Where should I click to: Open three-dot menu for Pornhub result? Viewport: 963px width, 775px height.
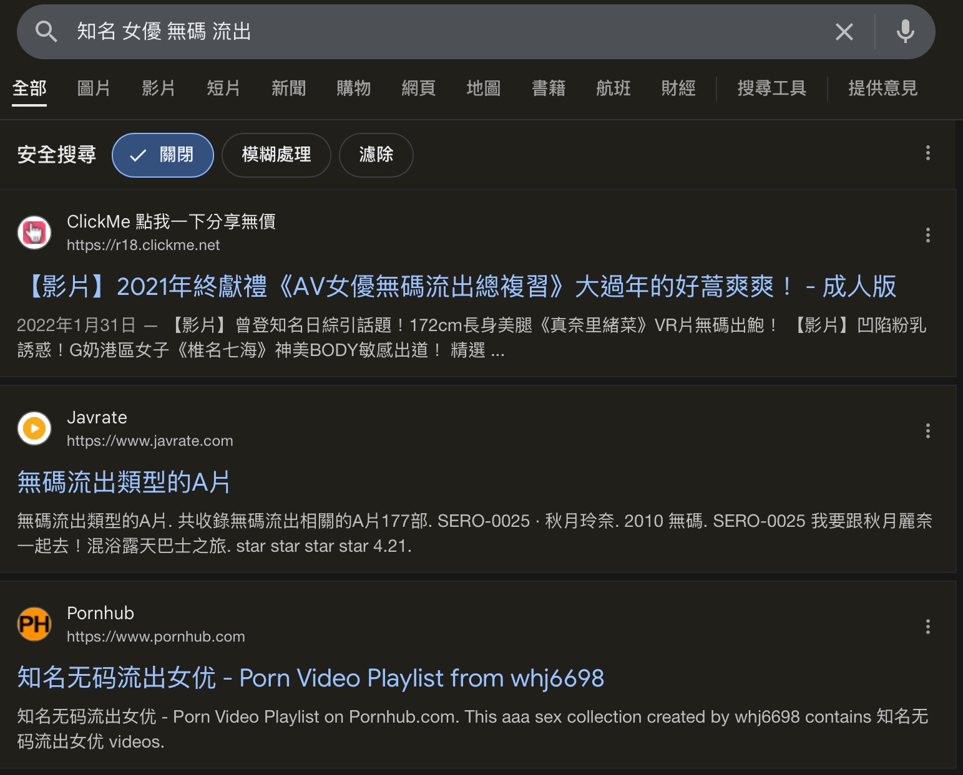pyautogui.click(x=927, y=627)
